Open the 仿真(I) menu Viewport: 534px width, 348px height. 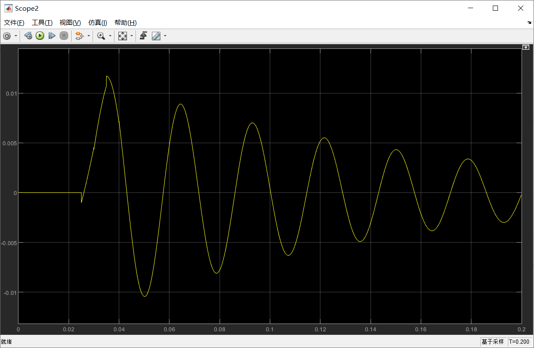[x=97, y=23]
